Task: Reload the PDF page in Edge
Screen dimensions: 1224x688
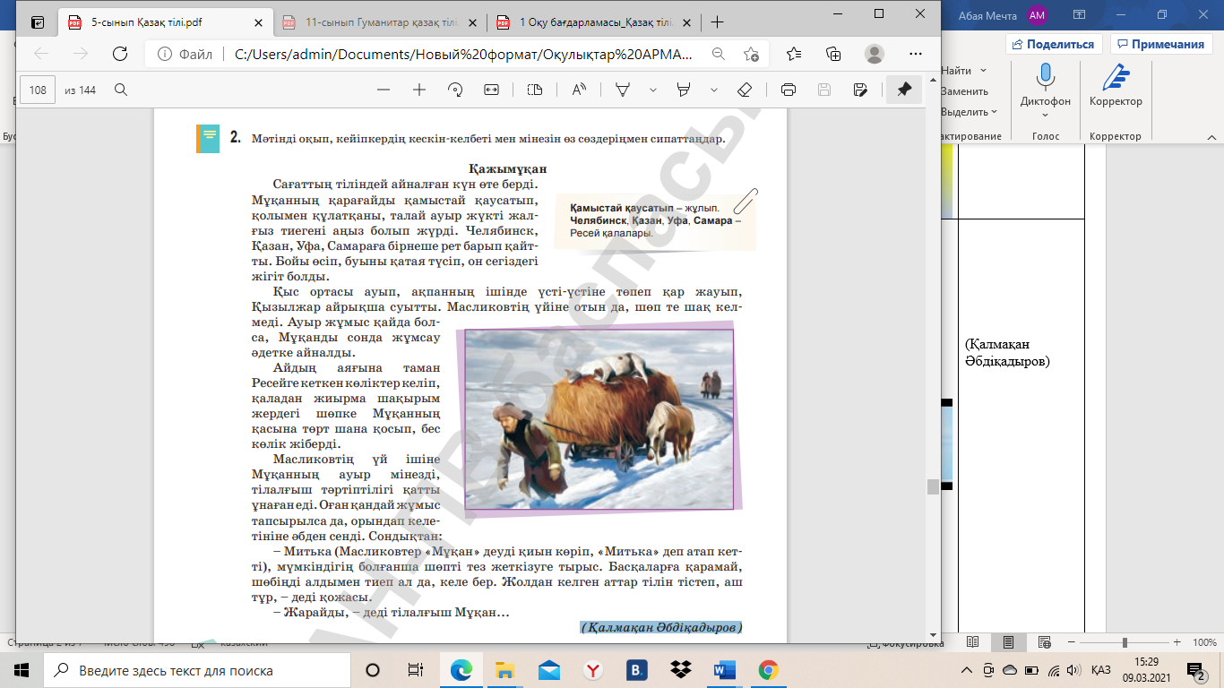Action: [120, 54]
